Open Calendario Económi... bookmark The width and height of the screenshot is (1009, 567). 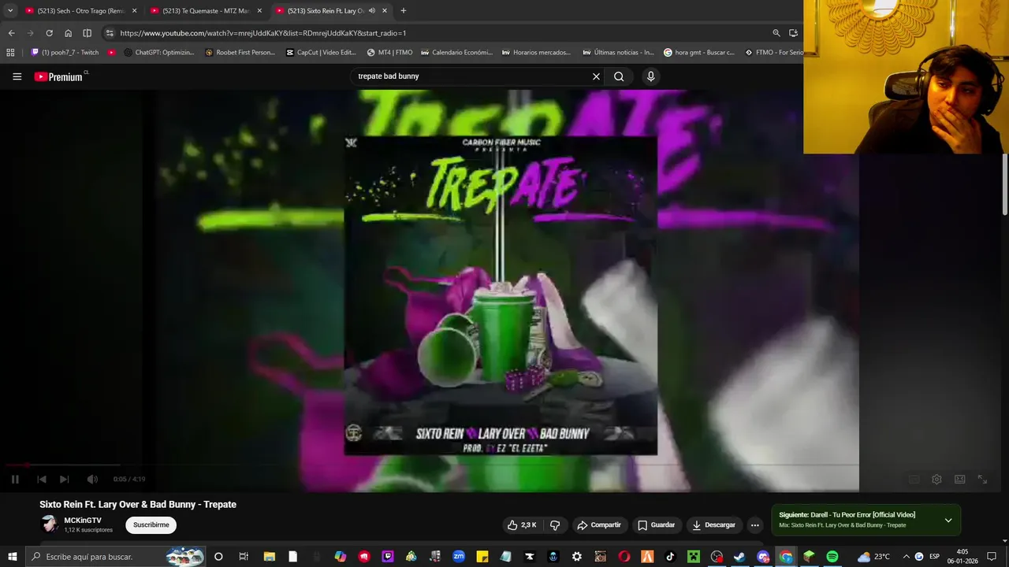(456, 53)
